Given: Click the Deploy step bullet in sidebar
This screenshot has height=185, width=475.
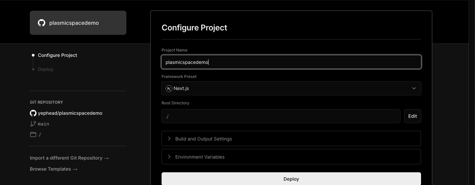Looking at the screenshot, I should point(33,69).
